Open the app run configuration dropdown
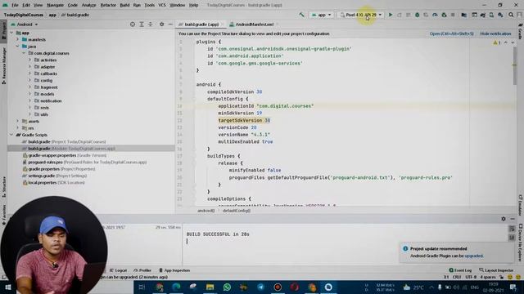524x294 pixels. [321, 15]
